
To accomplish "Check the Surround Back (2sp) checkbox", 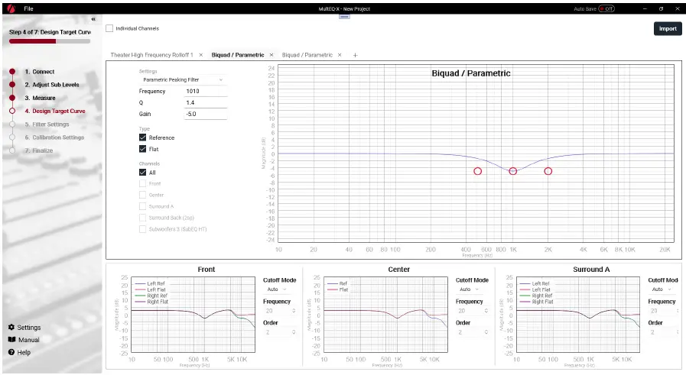I will tap(142, 218).
